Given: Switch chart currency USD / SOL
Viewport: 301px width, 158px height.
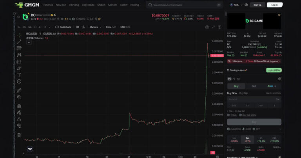Looking at the screenshot, I should (125, 27).
